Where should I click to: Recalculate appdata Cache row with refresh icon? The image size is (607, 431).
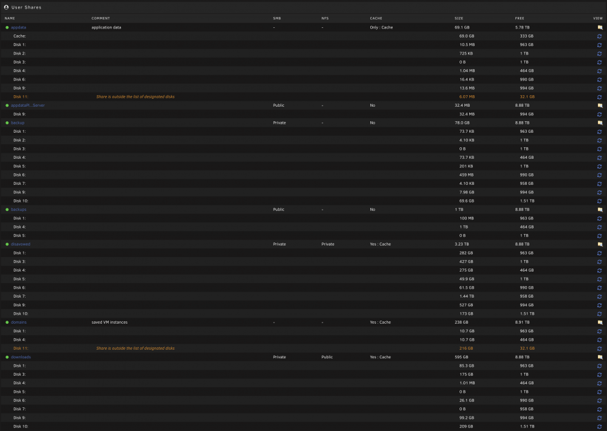pos(600,36)
